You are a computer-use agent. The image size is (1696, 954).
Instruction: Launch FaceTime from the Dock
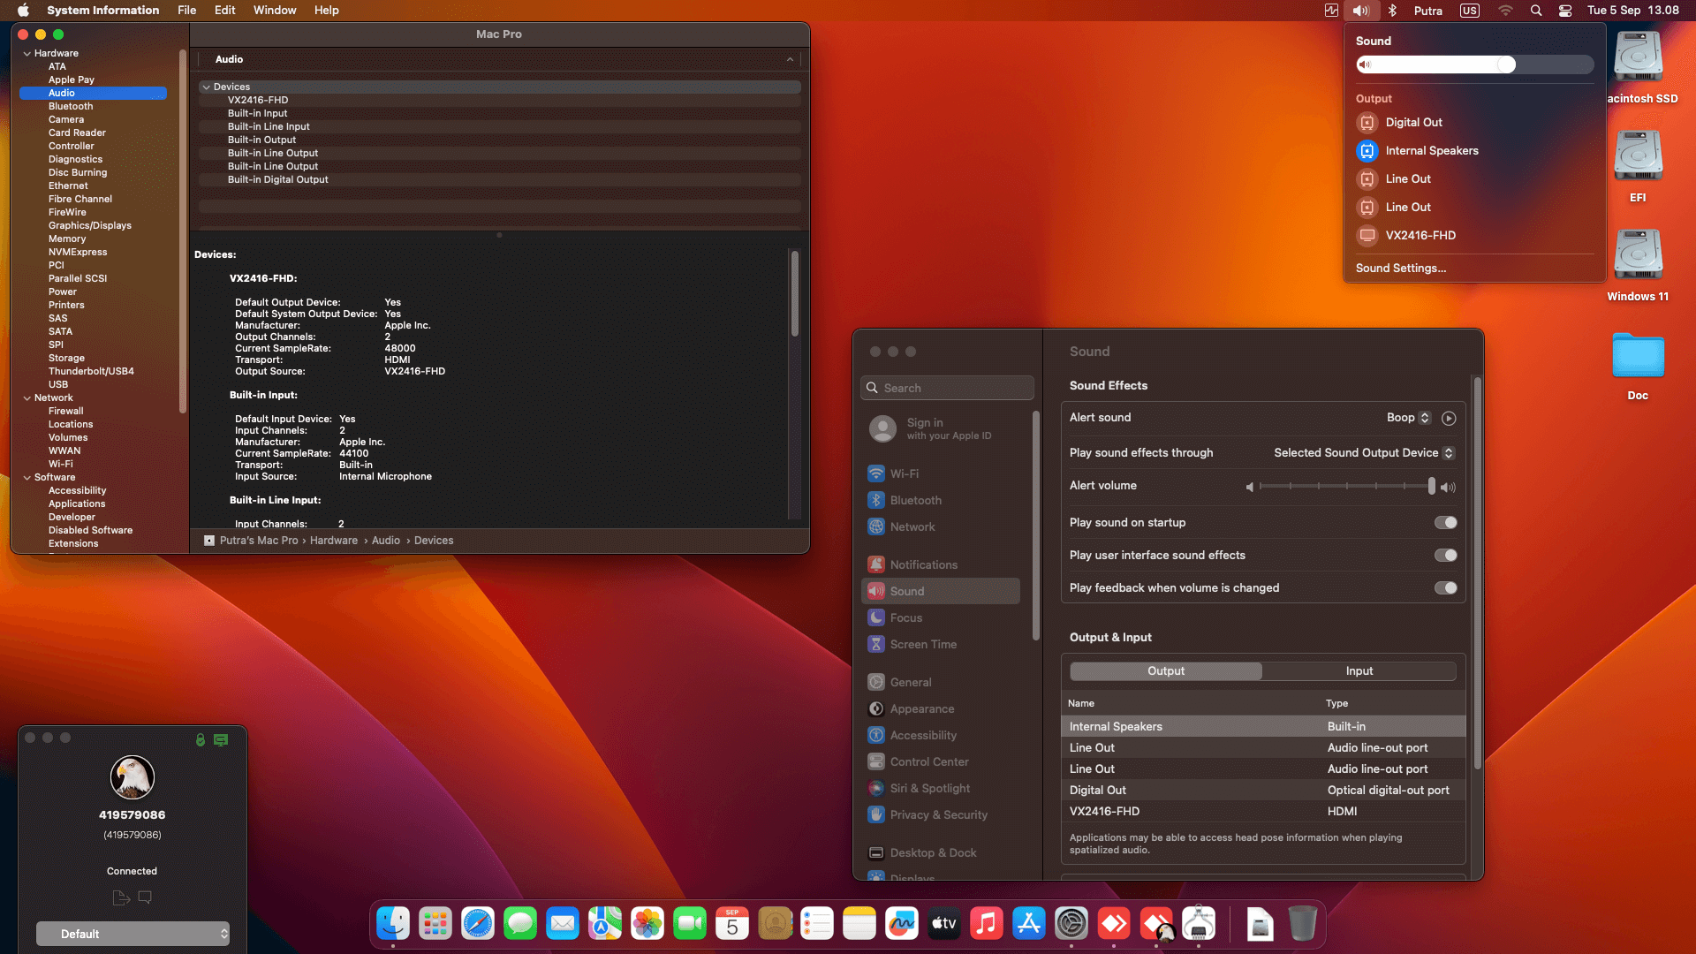click(690, 924)
